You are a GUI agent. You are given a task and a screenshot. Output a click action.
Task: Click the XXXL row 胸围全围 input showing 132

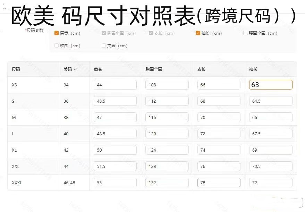pyautogui.click(x=167, y=182)
